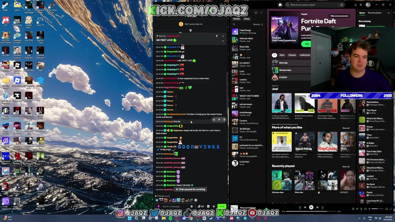Open Spotify from the Windows taskbar
Image resolution: width=395 pixels, height=222 pixels.
tap(170, 218)
